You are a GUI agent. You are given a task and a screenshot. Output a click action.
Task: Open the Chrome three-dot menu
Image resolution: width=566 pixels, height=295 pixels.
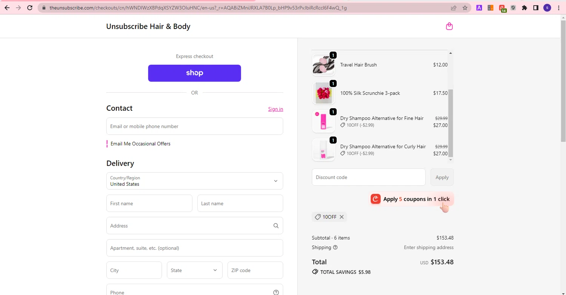[x=559, y=8]
